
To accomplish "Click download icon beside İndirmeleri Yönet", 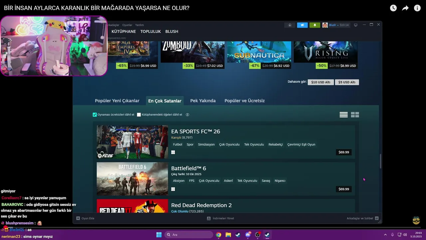I will point(209,218).
